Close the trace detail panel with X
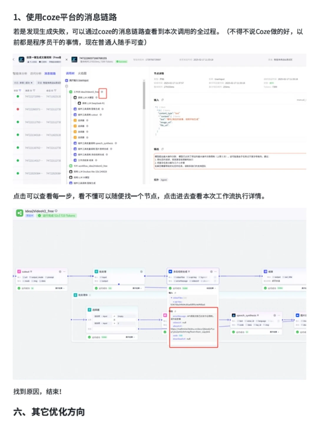Screen dimensions: 318x426 click(67, 60)
